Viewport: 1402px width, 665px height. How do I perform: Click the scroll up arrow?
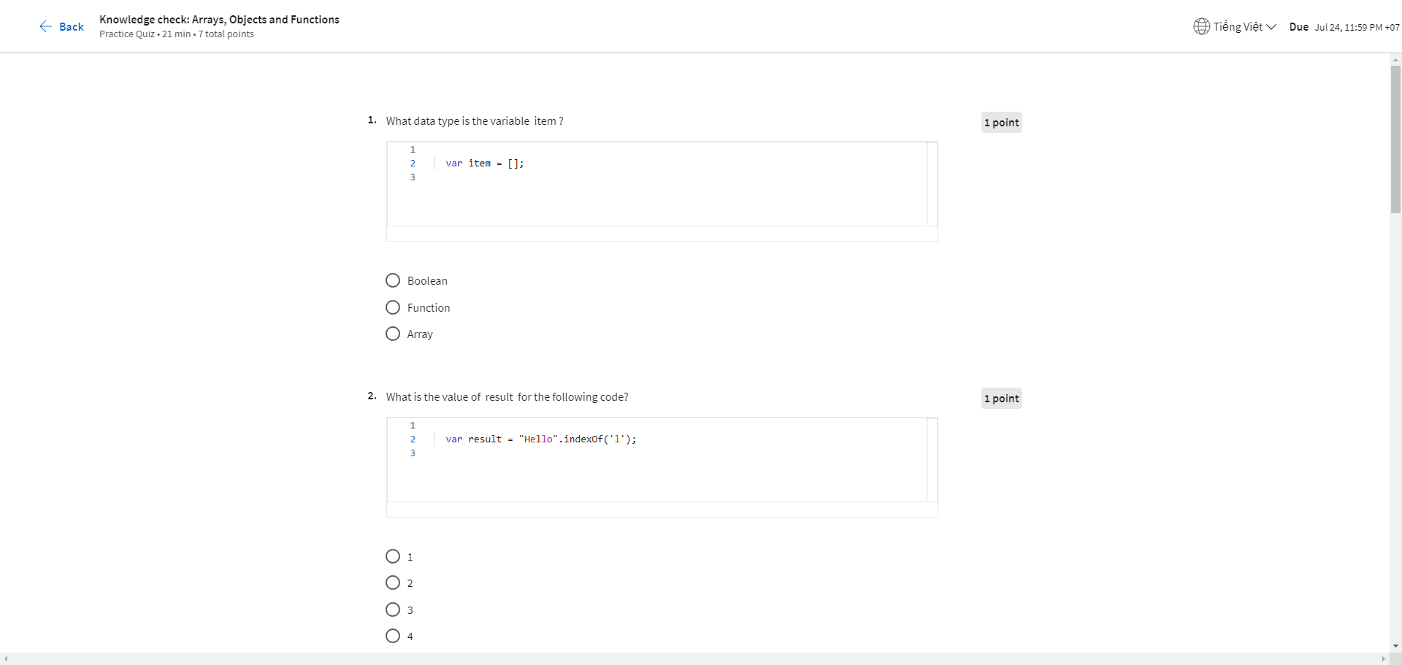(1395, 60)
